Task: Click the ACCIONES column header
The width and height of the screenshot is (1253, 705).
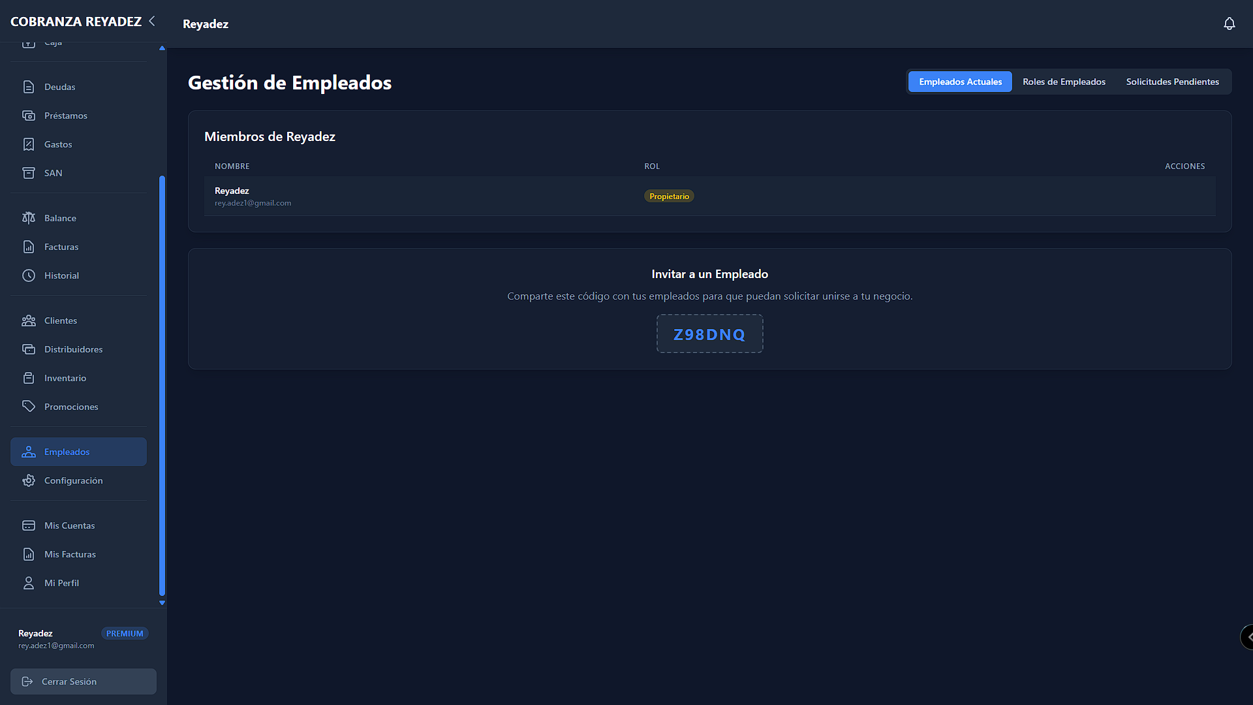Action: click(1184, 166)
